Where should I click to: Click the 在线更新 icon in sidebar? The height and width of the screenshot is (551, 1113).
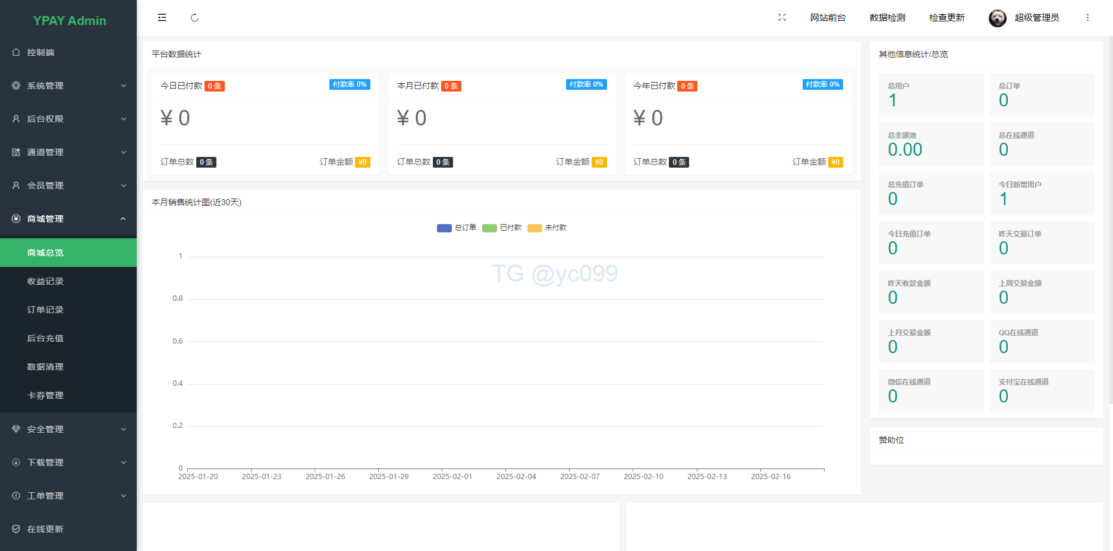[16, 528]
